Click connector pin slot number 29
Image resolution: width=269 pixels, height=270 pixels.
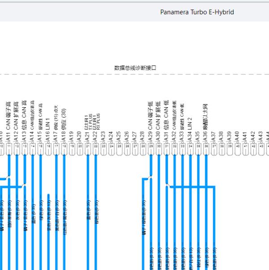pyautogui.click(x=151, y=148)
